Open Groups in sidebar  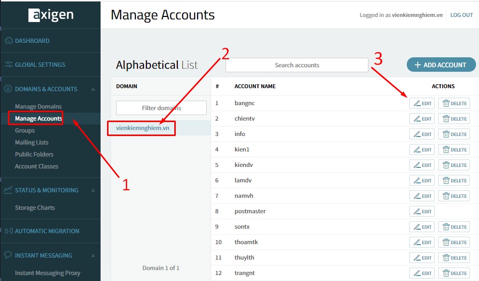point(25,130)
